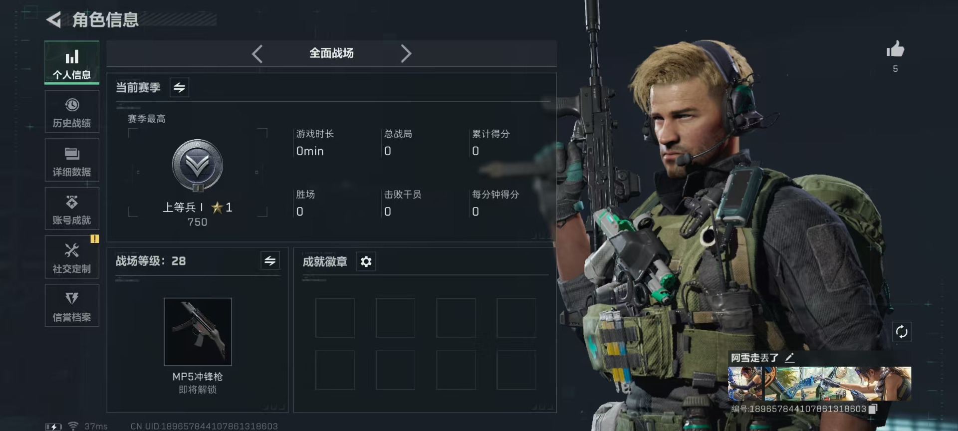Toggle season view next to 当前赛季
Screen dimensions: 958x431
tap(179, 88)
